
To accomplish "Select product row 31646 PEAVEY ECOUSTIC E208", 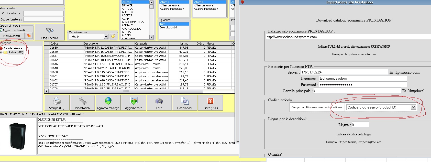I will [x=139, y=64].
